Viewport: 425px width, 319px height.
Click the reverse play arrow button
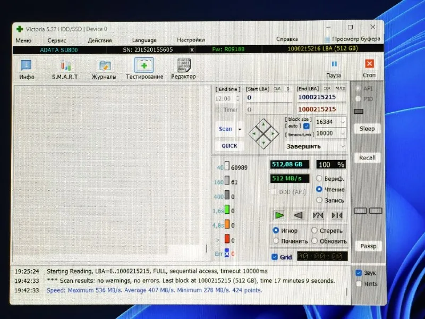coord(298,215)
